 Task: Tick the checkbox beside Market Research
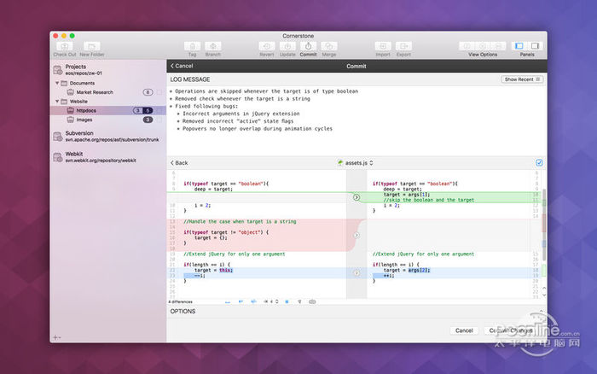[x=159, y=92]
